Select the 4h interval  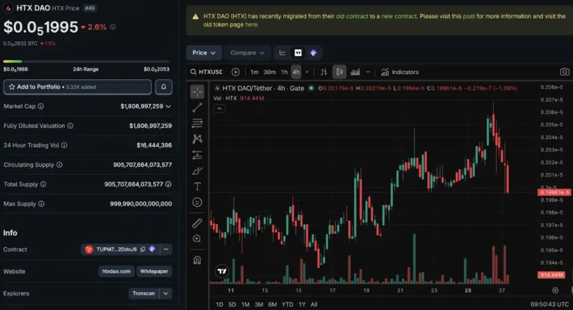tap(296, 73)
